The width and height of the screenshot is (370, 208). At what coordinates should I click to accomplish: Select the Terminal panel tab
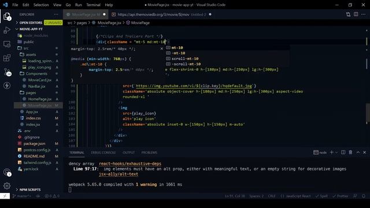(x=77, y=153)
